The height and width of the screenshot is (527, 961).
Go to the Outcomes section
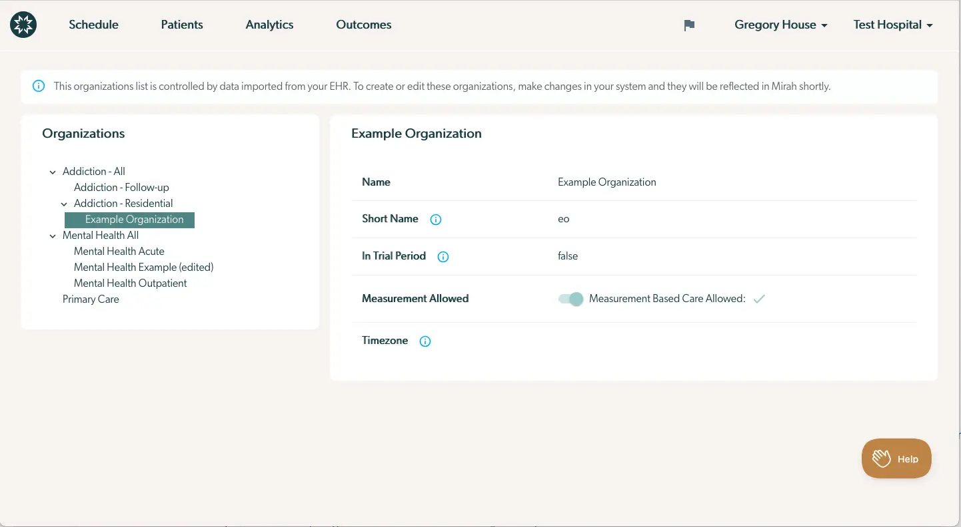click(x=363, y=25)
